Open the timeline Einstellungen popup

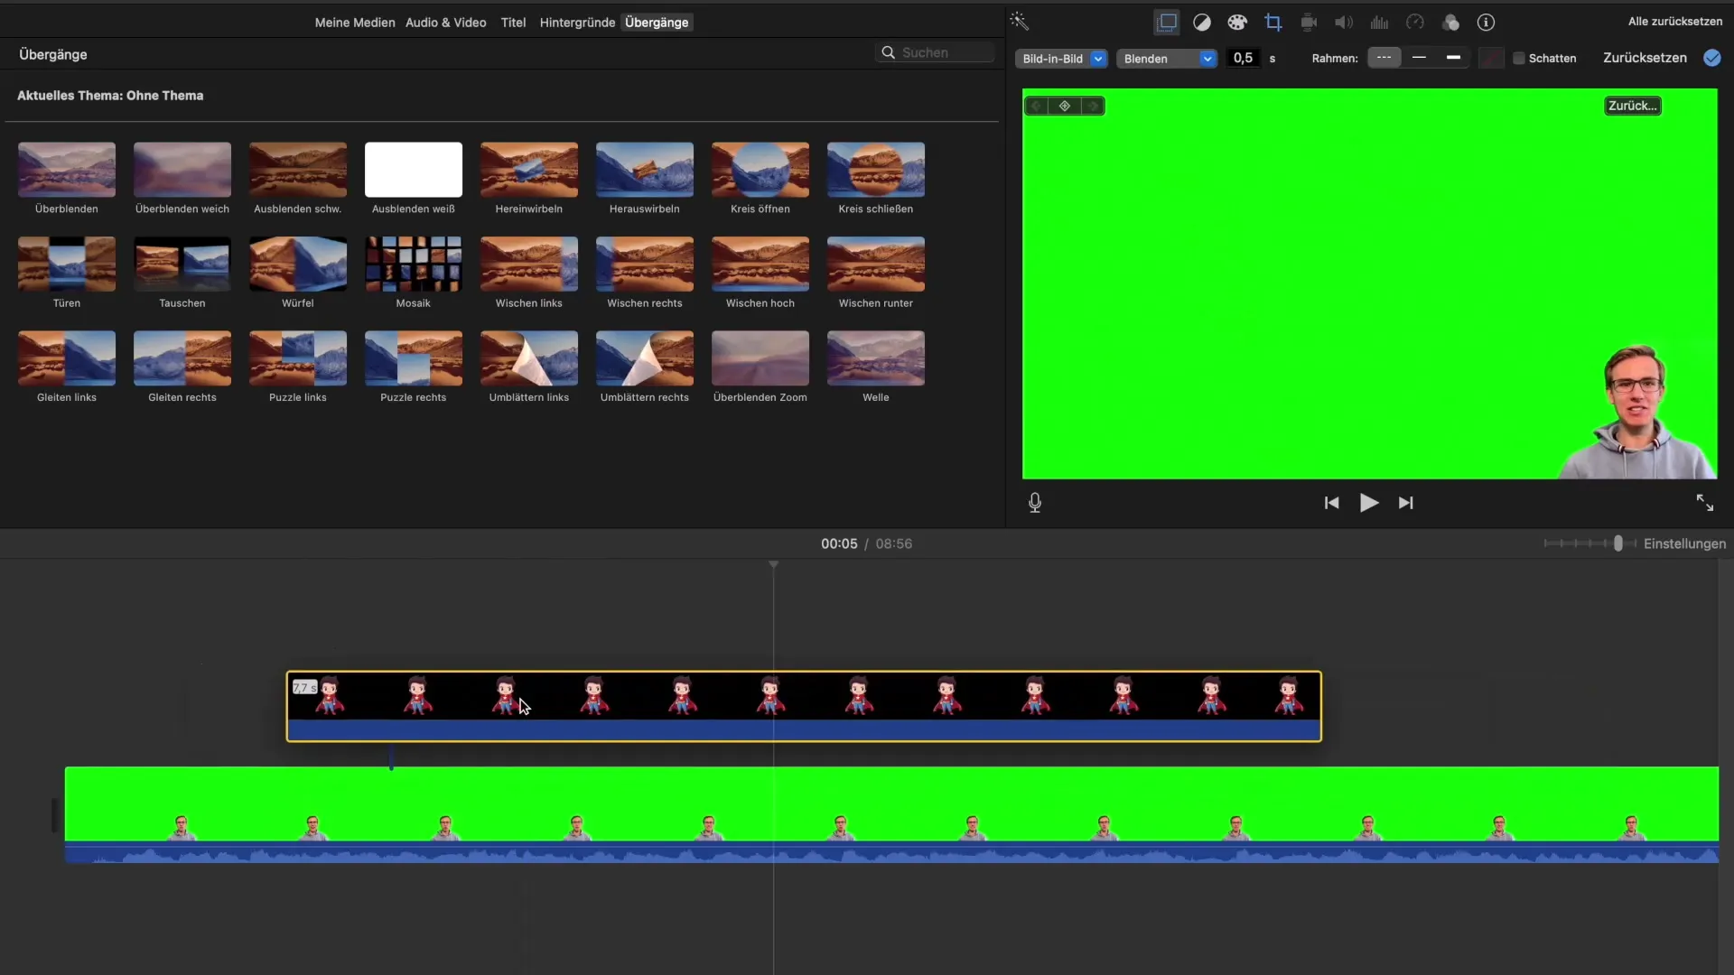click(1684, 543)
